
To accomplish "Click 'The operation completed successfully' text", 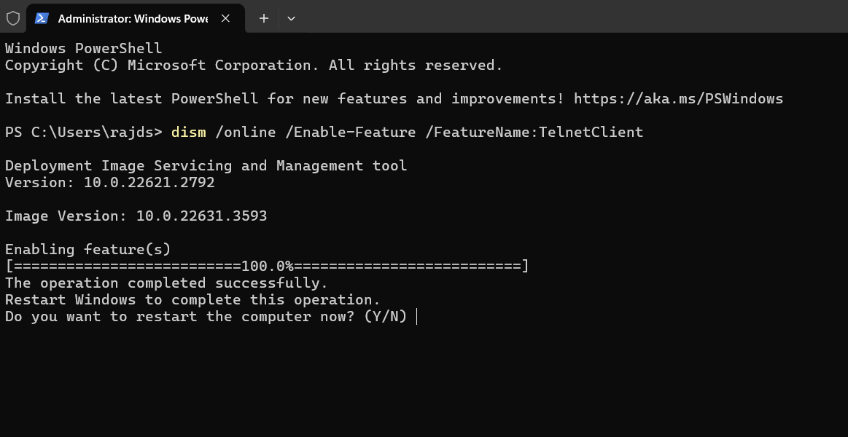I will [x=166, y=283].
